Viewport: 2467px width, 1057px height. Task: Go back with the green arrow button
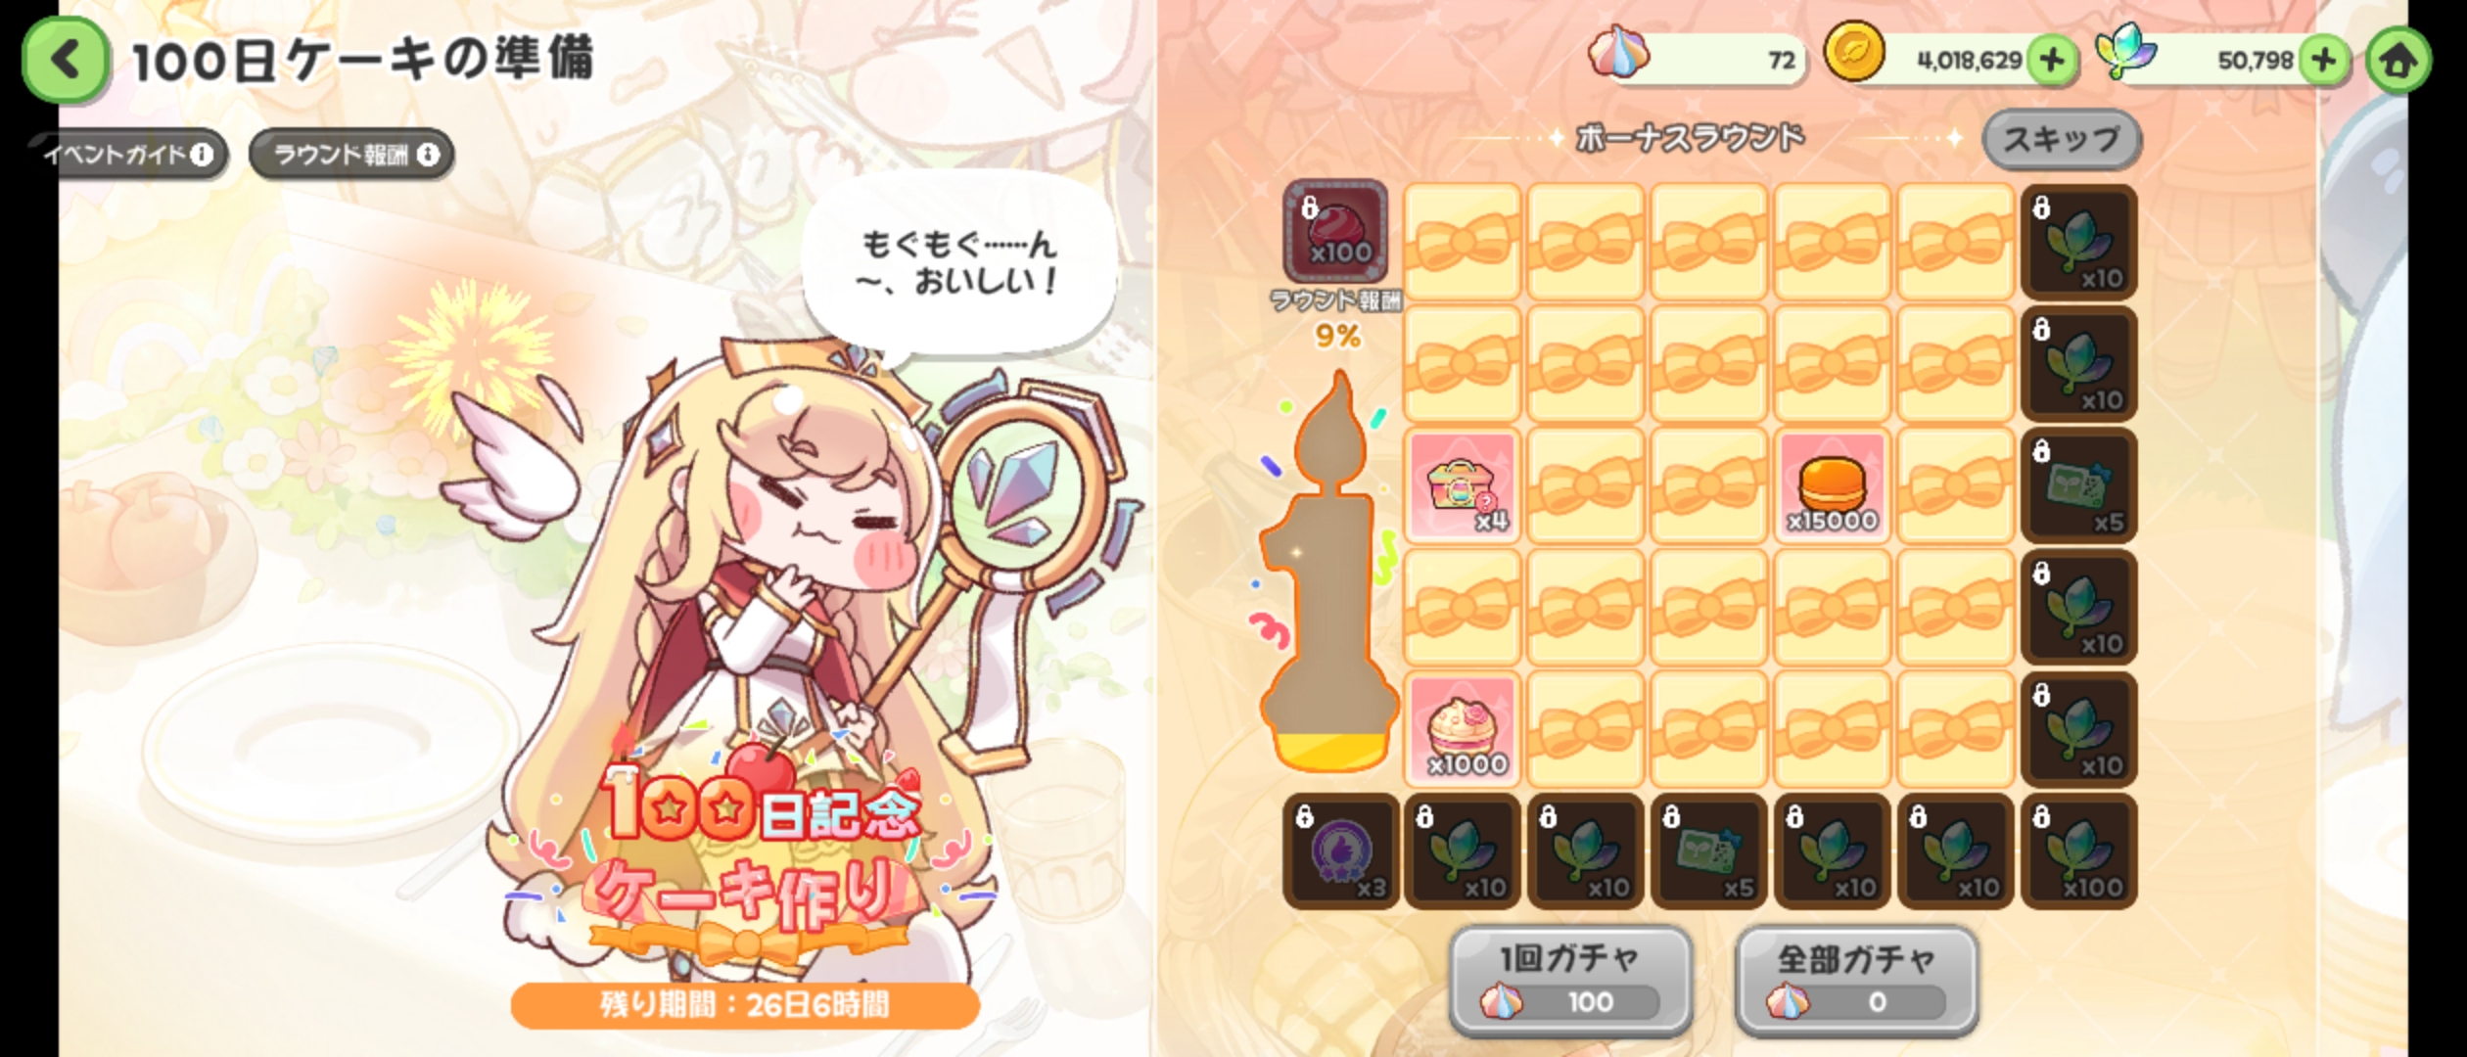(x=66, y=60)
